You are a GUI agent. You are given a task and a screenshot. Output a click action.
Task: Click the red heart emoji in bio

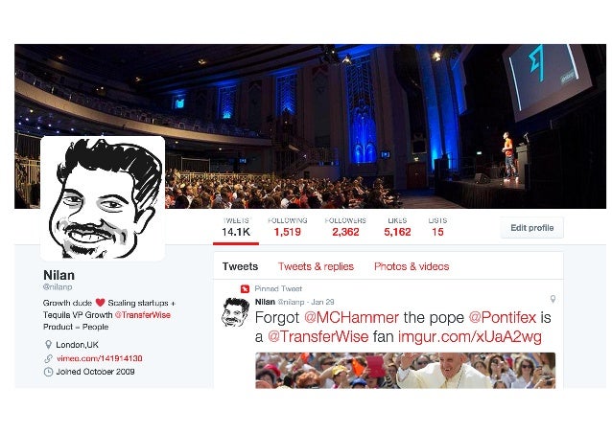point(101,303)
